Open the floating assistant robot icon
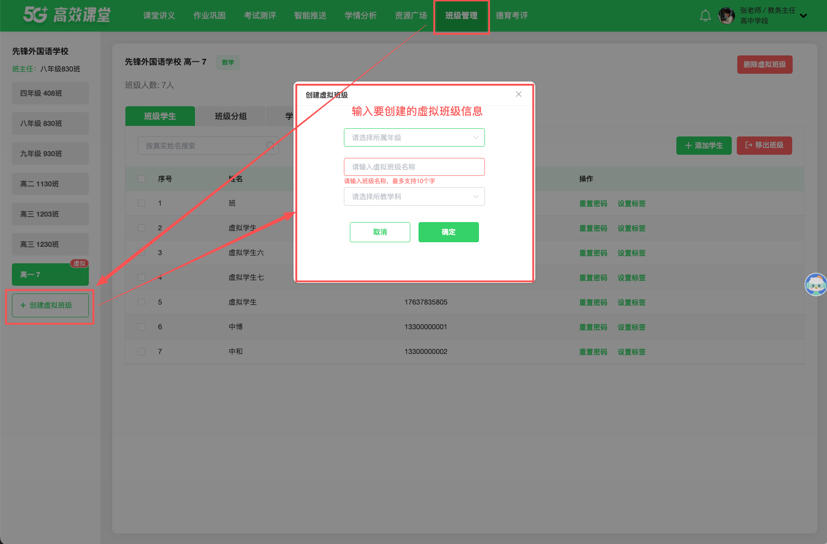 (x=816, y=285)
